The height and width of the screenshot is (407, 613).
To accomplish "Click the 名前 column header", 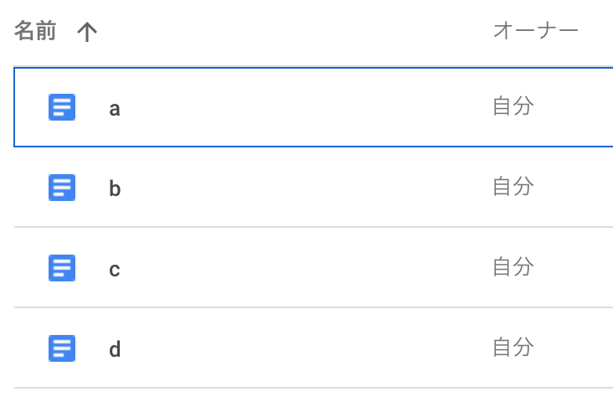I will tap(35, 31).
